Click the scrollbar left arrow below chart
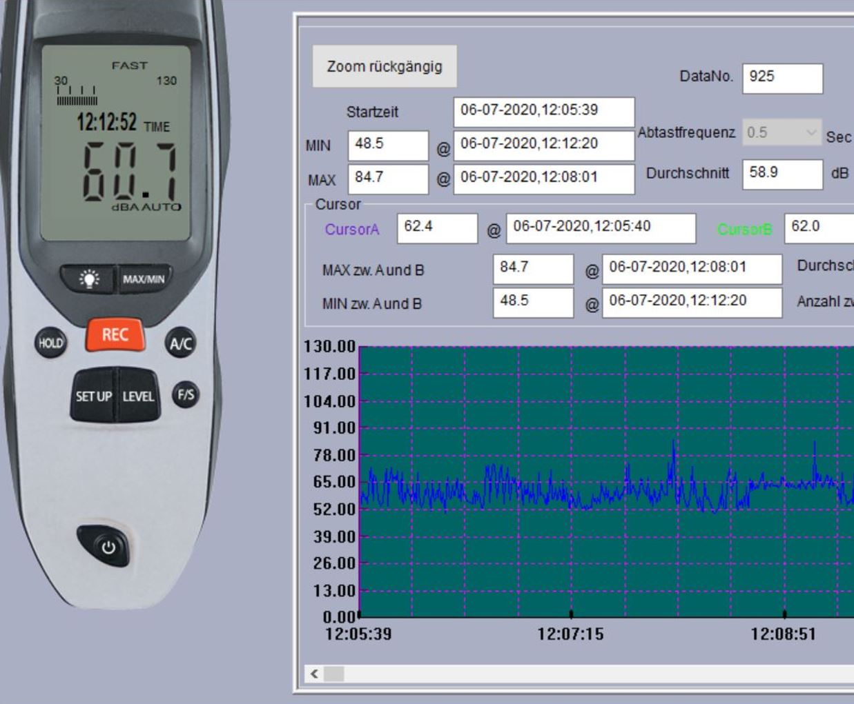The height and width of the screenshot is (704, 854). (x=315, y=674)
